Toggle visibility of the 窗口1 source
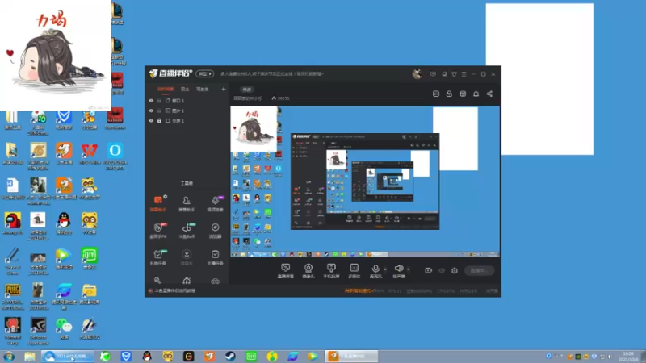The image size is (646, 363). 151,100
